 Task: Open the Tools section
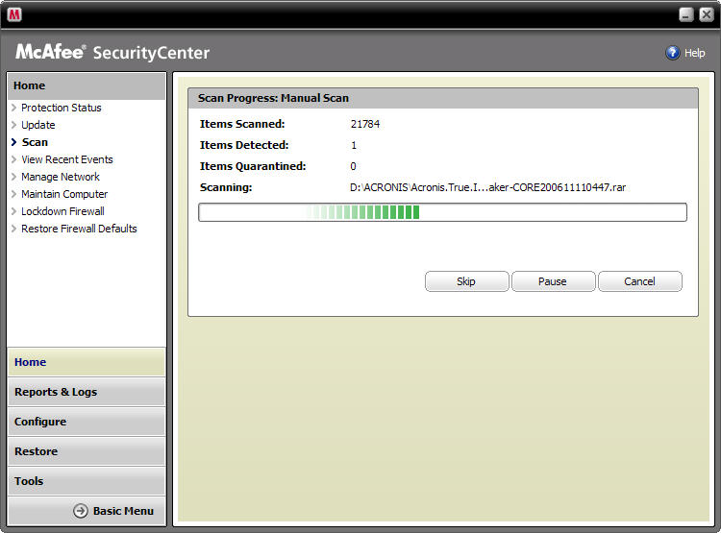point(87,481)
